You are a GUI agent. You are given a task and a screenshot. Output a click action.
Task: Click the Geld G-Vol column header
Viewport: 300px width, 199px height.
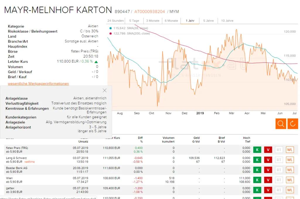196,140
